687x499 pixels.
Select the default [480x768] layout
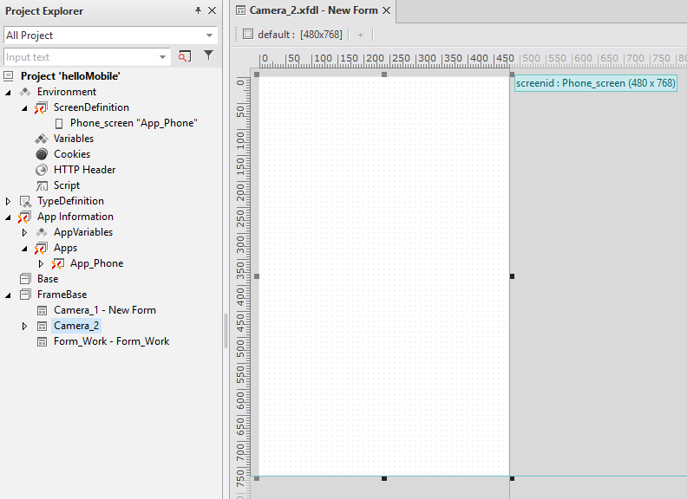click(292, 35)
